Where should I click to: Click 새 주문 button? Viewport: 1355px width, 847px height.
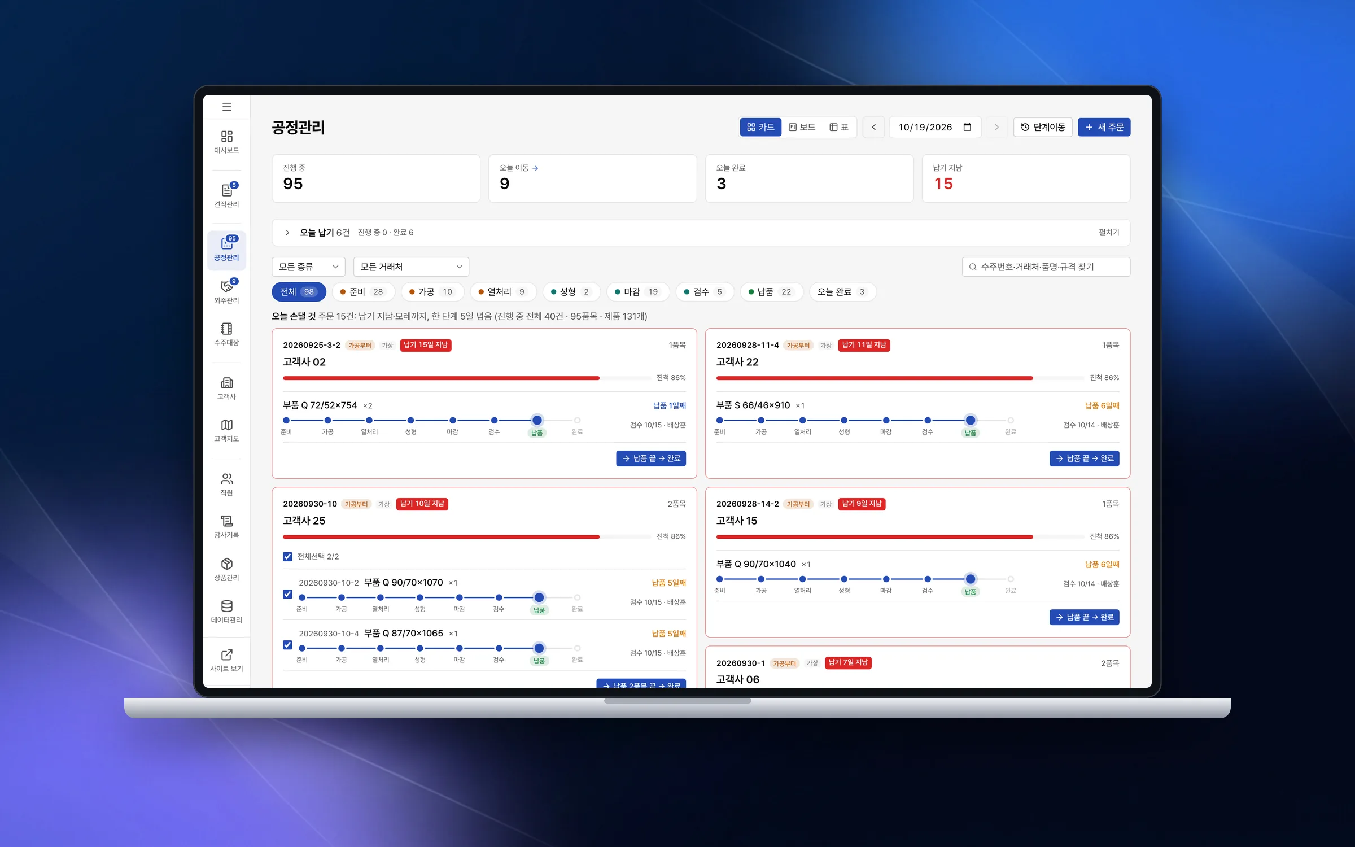click(x=1104, y=127)
